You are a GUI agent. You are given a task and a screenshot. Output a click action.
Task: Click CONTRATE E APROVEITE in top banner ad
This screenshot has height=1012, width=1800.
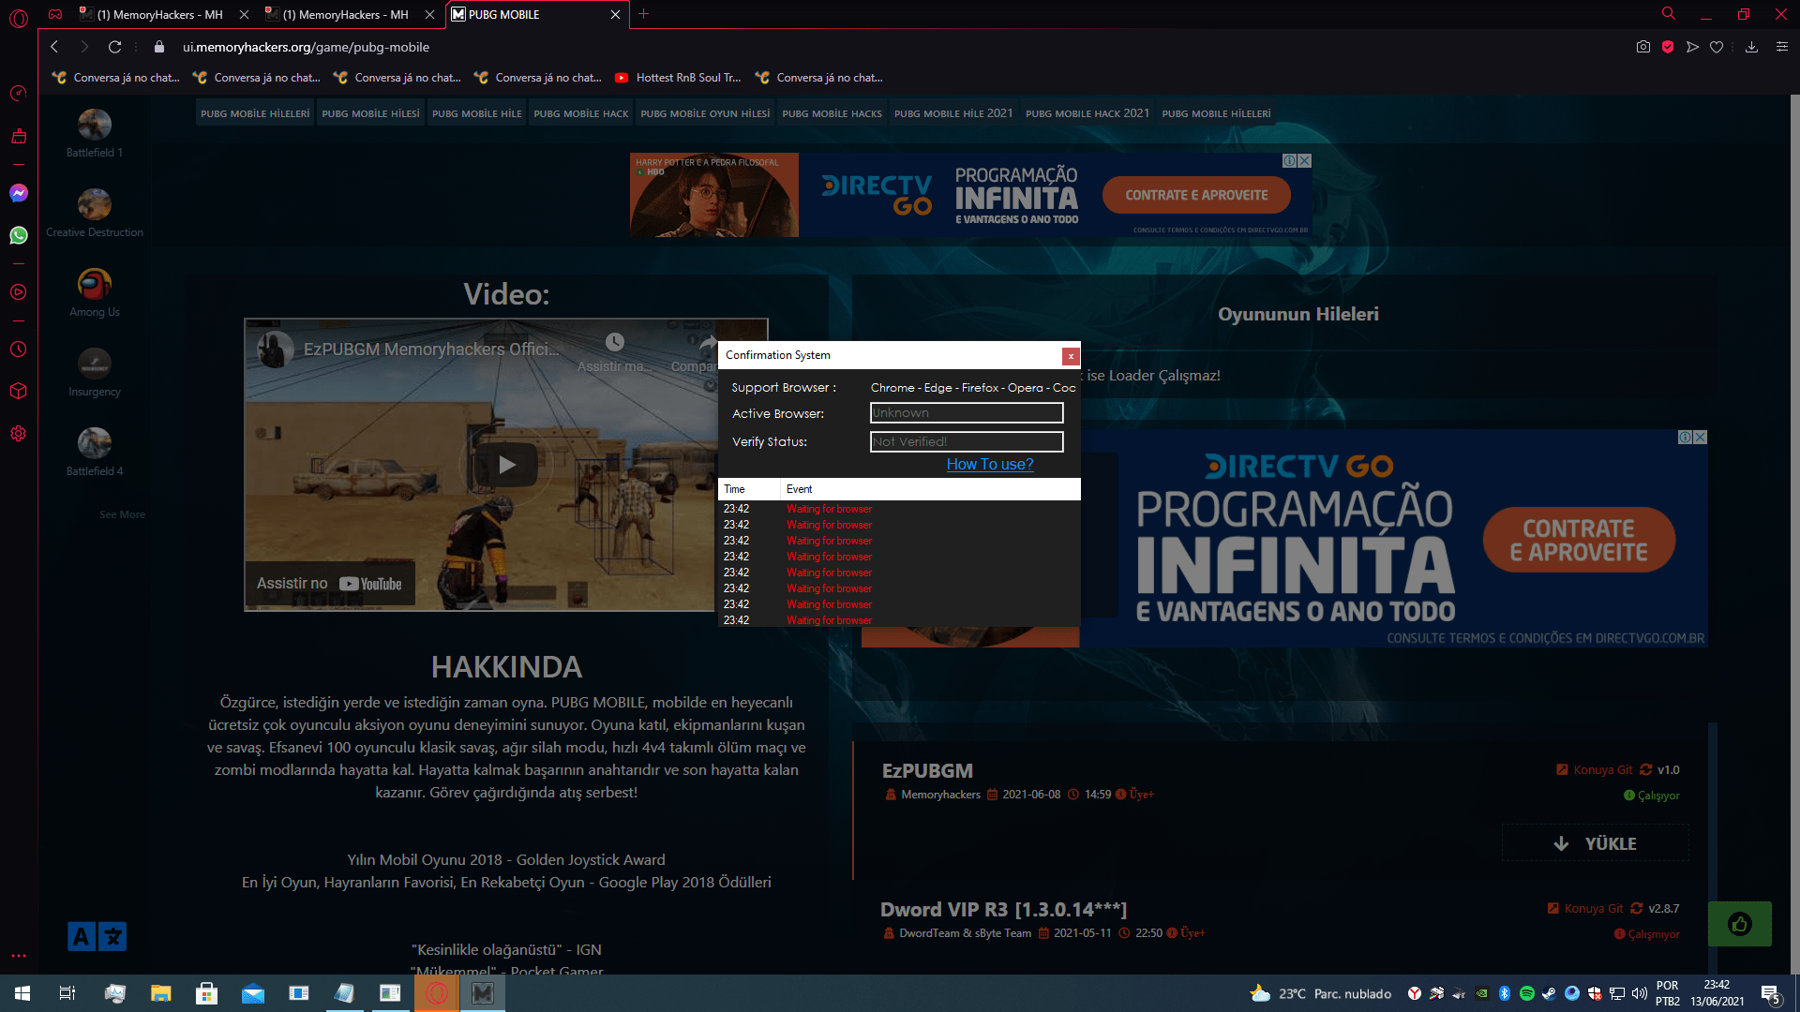(1196, 196)
